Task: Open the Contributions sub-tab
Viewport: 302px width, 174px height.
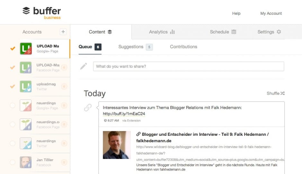Action: pos(183,47)
